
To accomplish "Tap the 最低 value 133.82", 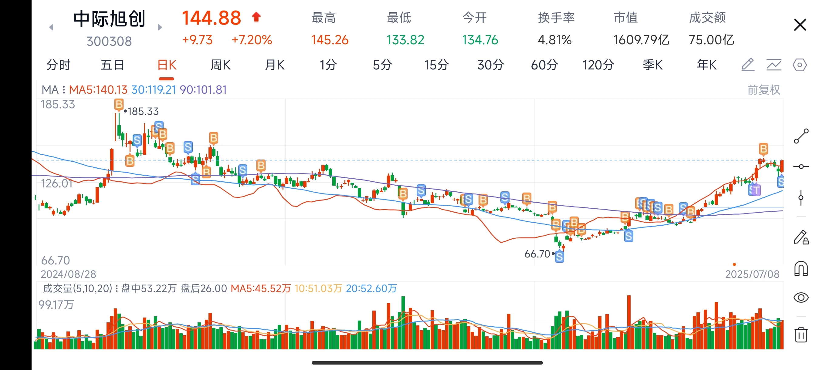I will click(x=405, y=40).
